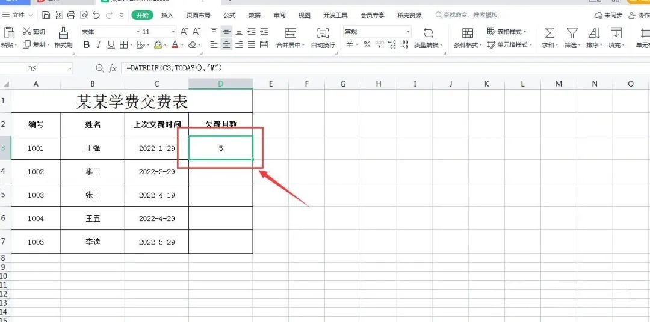Screen dimensions: 650x322
Task: Expand quick access toolbar customize arrow
Action: coord(122,15)
